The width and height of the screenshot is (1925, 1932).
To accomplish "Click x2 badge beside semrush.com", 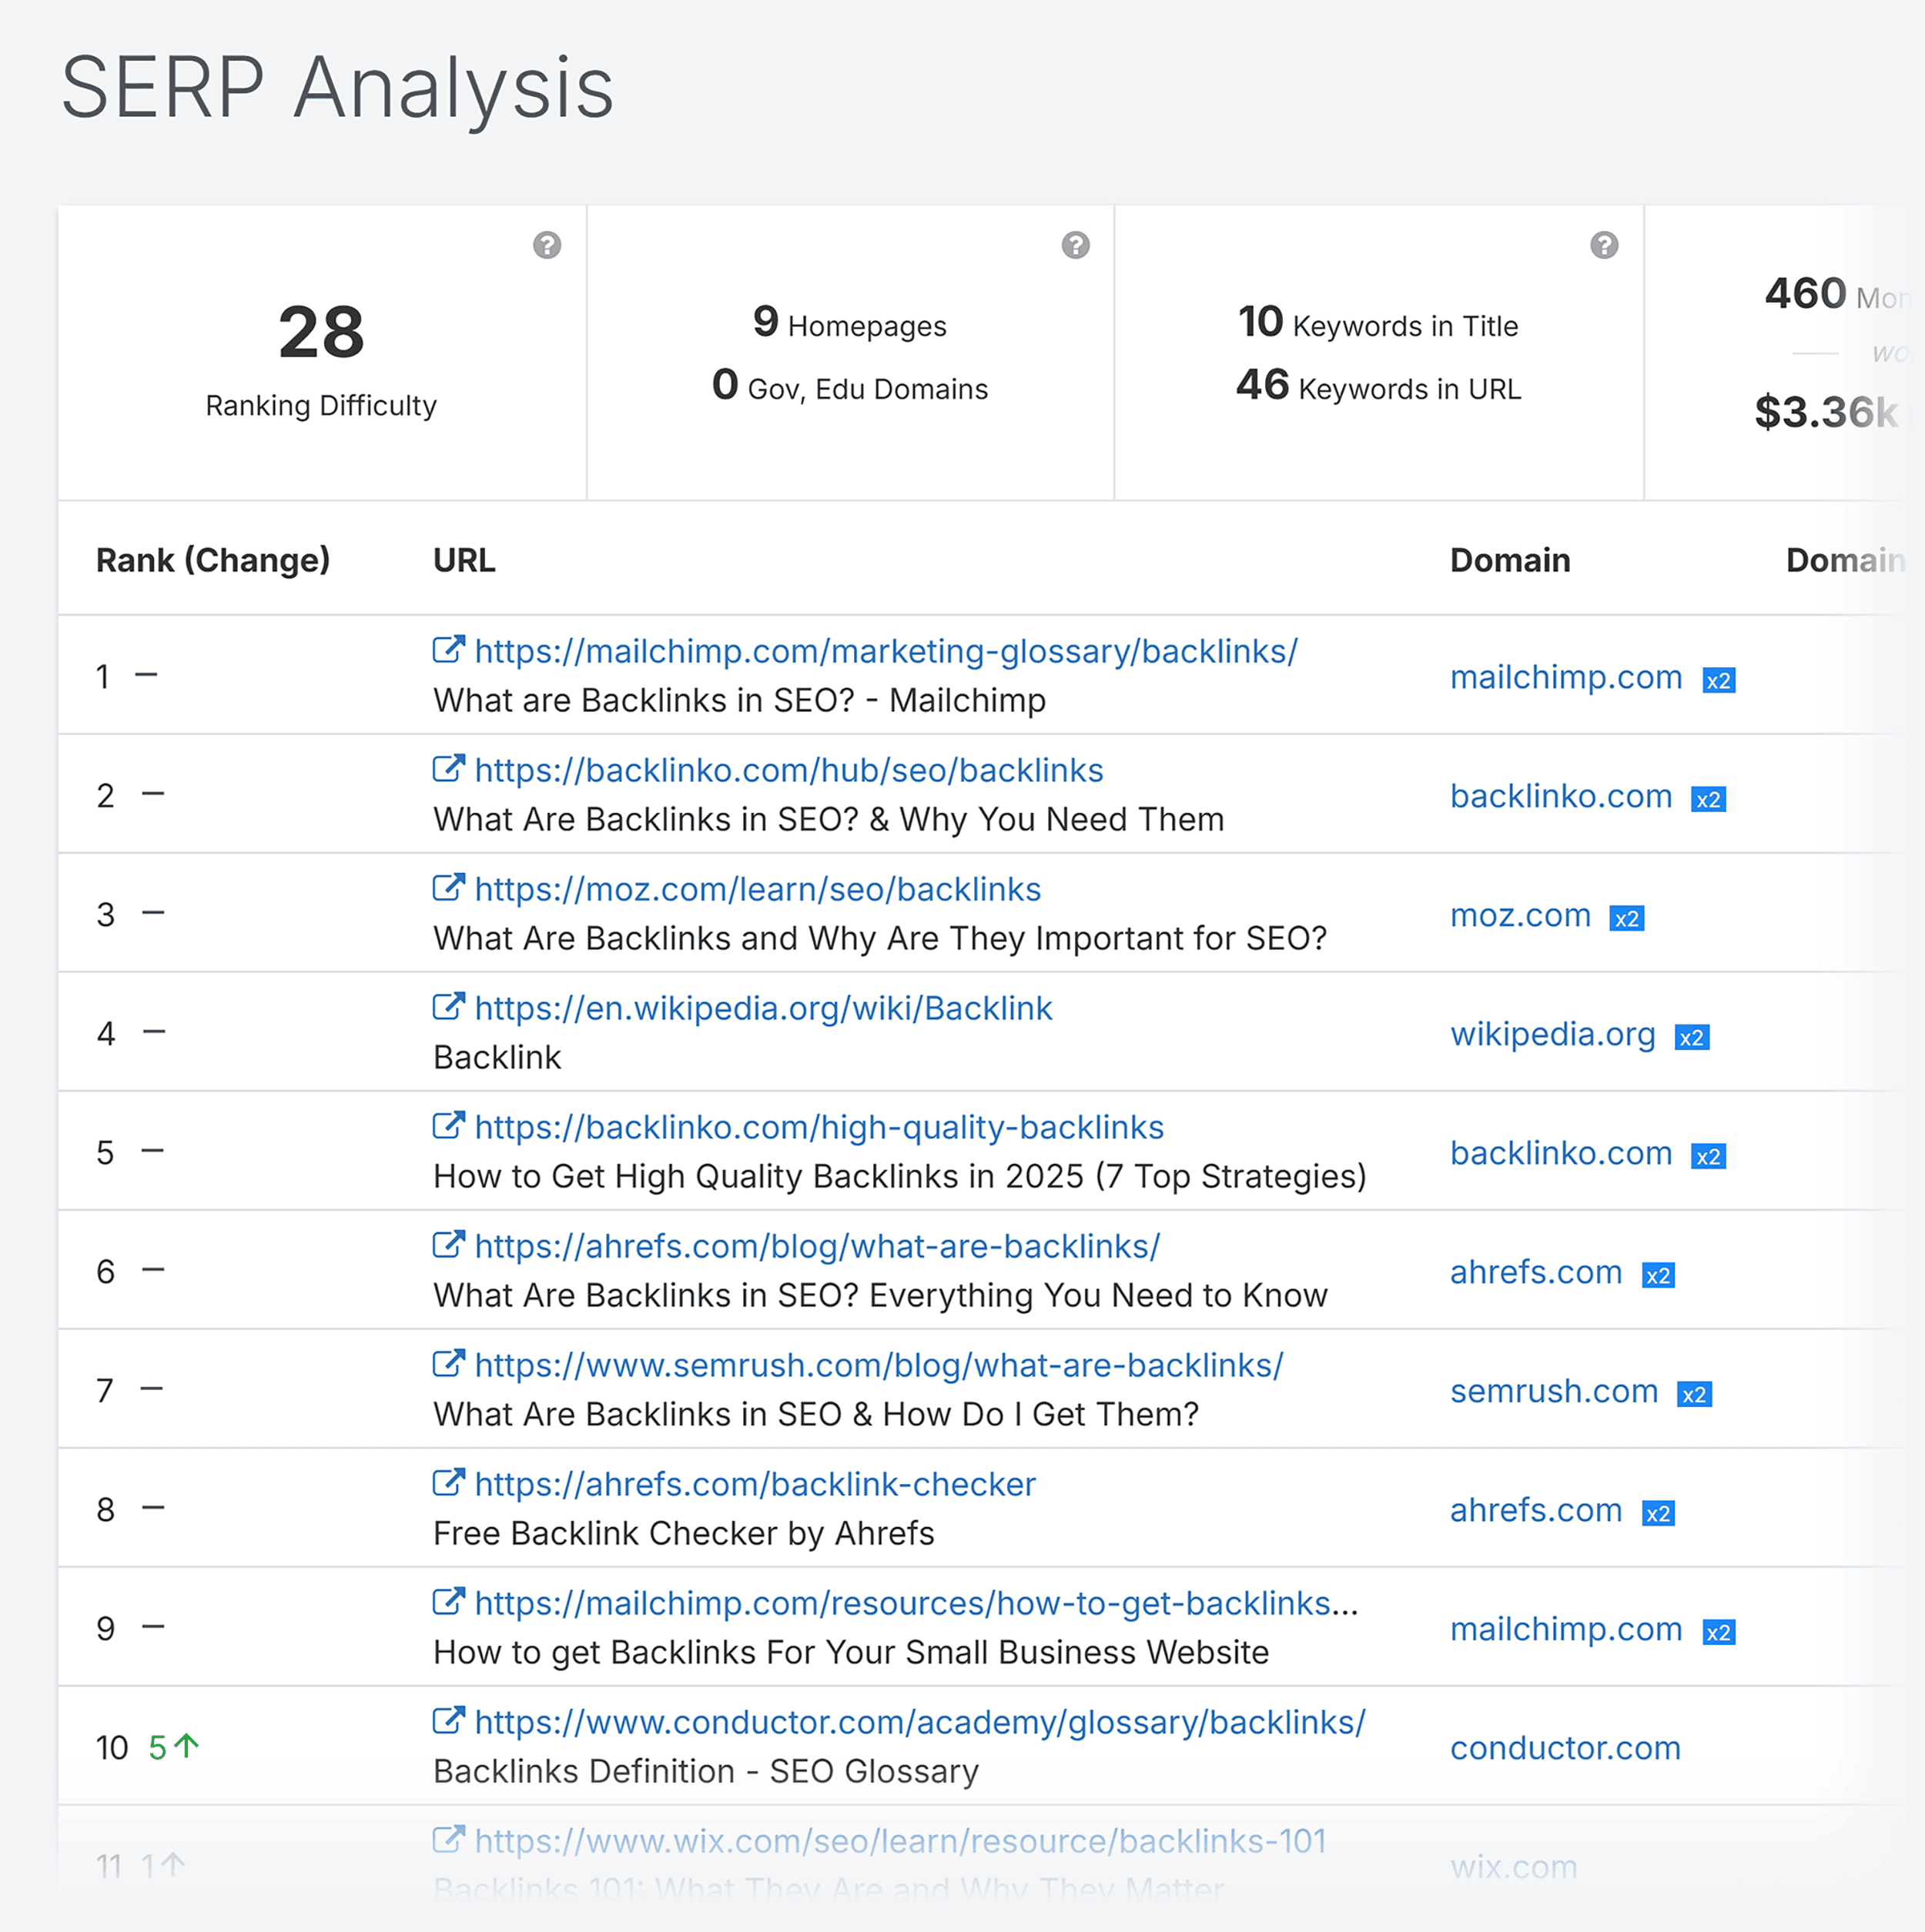I will [x=1694, y=1395].
